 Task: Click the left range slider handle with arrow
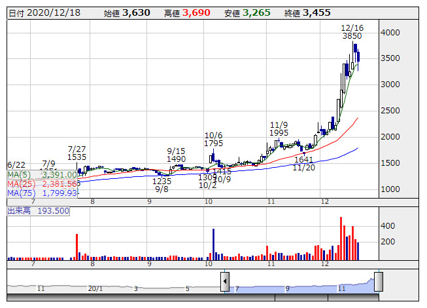click(x=225, y=282)
